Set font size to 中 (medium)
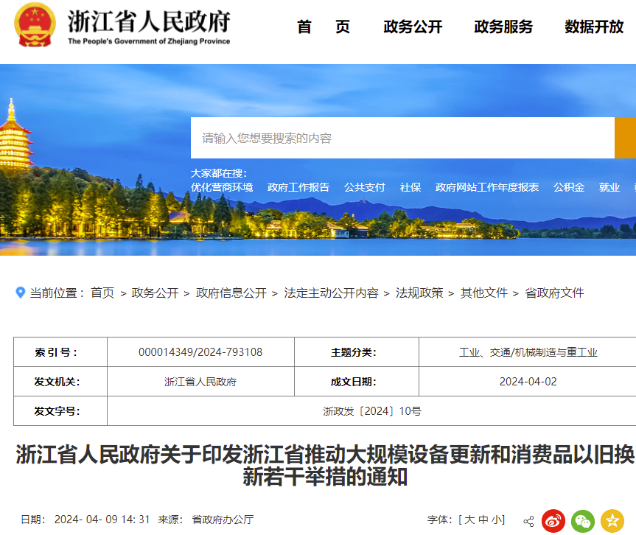This screenshot has height=535, width=636. click(484, 520)
